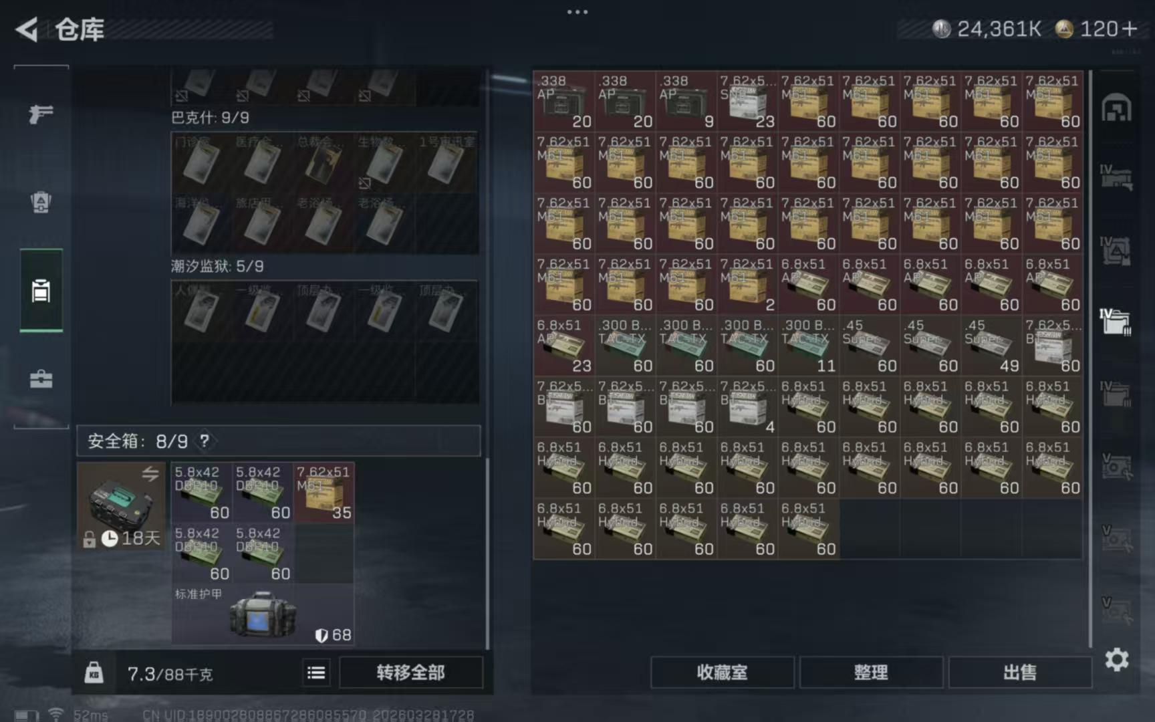Select the dimmed IV folder case tab
The image size is (1155, 722).
(1116, 394)
